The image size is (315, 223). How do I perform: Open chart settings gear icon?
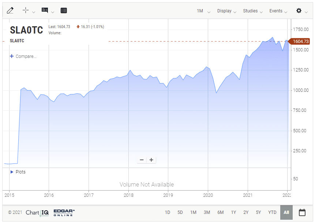pyautogui.click(x=299, y=11)
